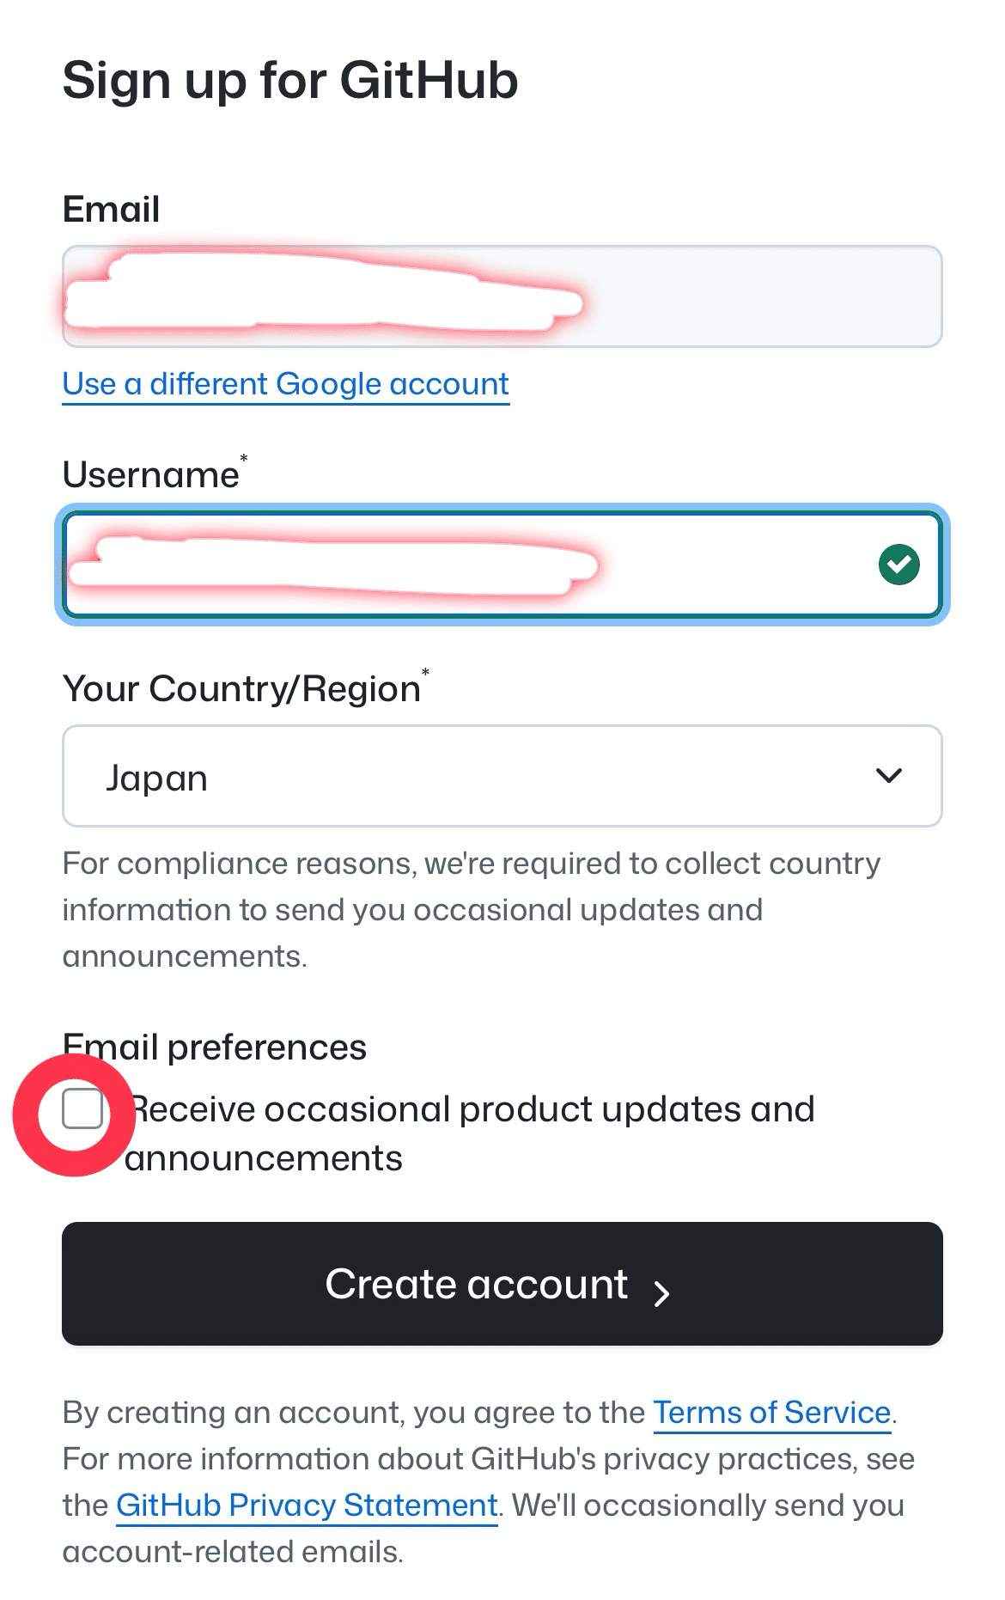The image size is (1005, 1600).
Task: Click the chevron inside Create account button
Action: (x=661, y=1293)
